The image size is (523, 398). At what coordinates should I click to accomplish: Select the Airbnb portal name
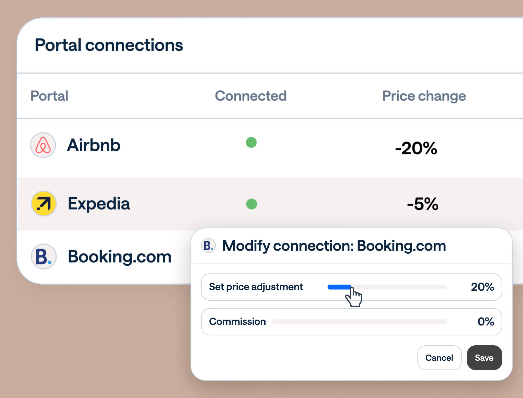click(x=93, y=145)
